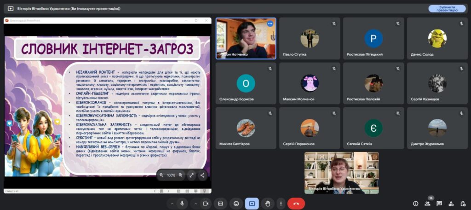Open options on Родіон Нотченко's tile
The width and height of the screenshot is (471, 210).
click(x=270, y=23)
